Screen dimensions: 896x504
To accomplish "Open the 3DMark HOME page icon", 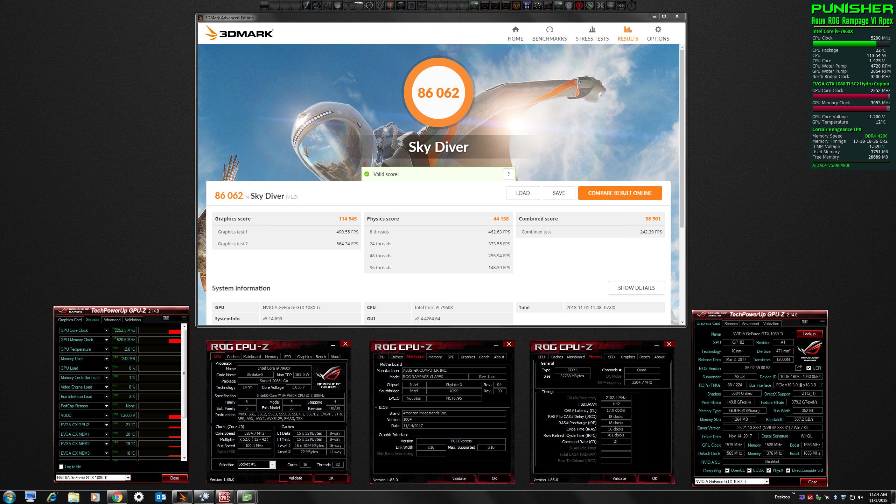I will pos(515,29).
